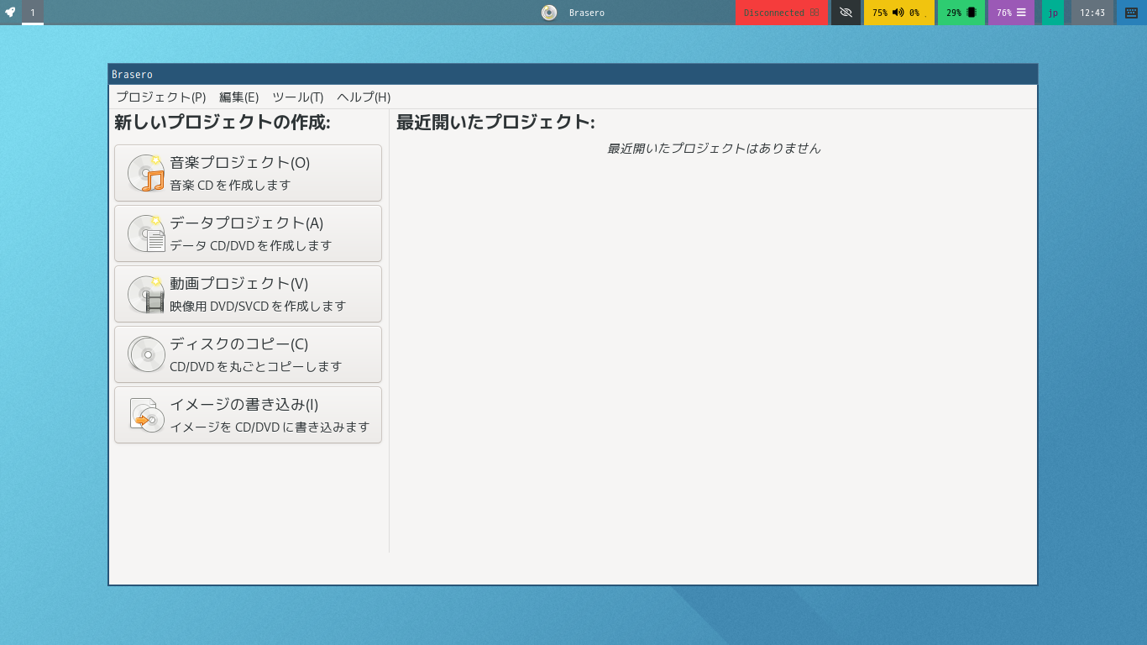
Task: Choose イメージの書き込み(I) burn image
Action: (248, 415)
